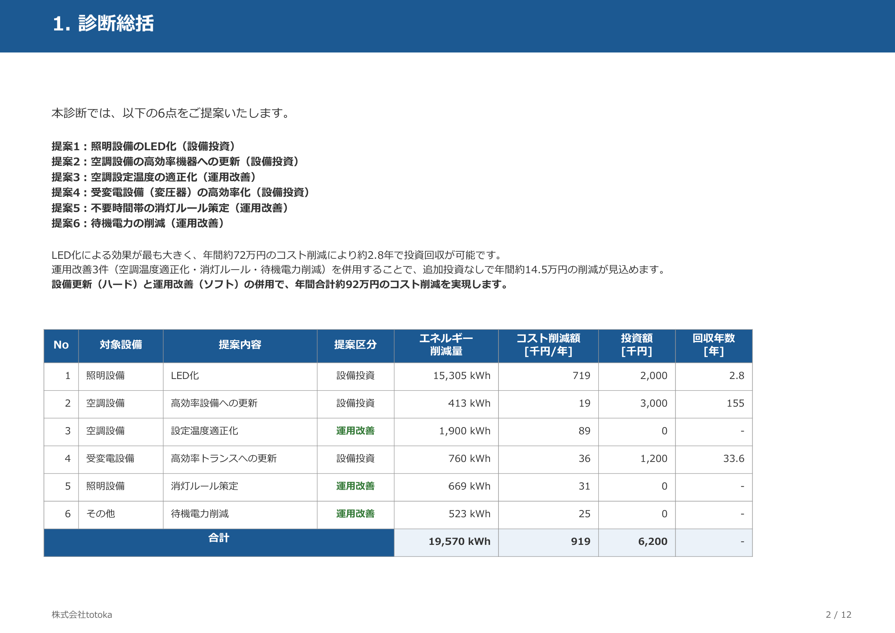The height and width of the screenshot is (633, 895).
Task: Click the '3,000' investment cell
Action: pyautogui.click(x=637, y=404)
